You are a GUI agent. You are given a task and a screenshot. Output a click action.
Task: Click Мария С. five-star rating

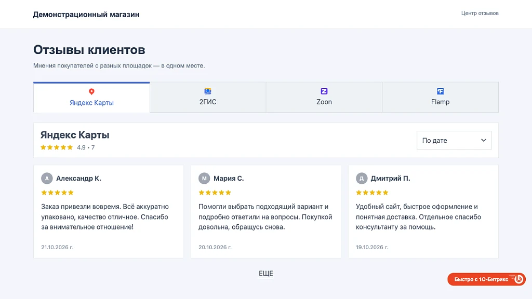coord(215,193)
